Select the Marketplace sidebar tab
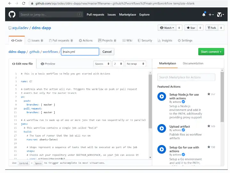The height and width of the screenshot is (173, 230). (168, 63)
